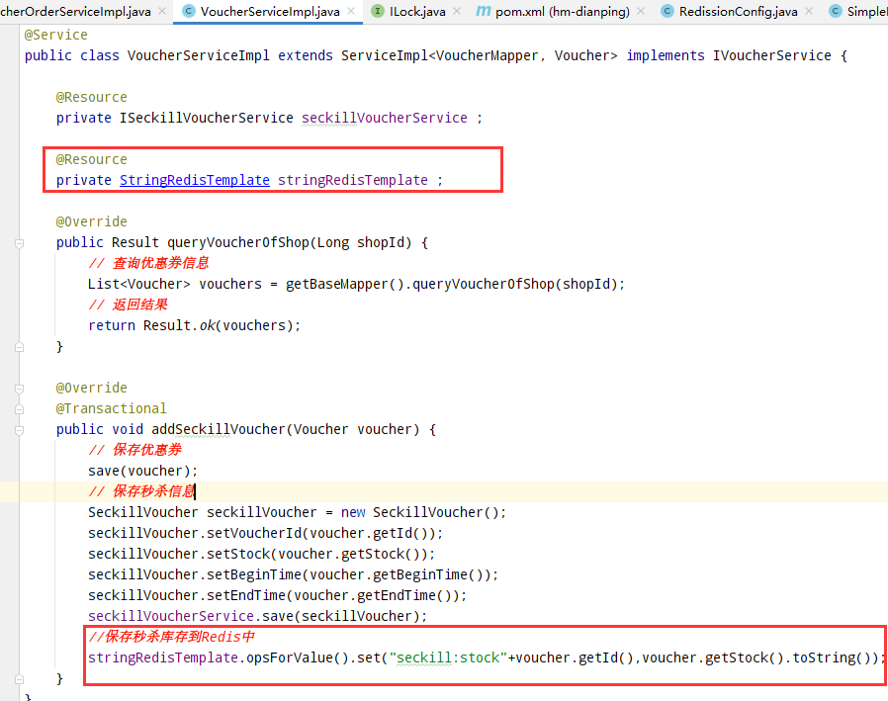This screenshot has width=888, height=701.
Task: Open the ILock.java editor tab
Action: click(x=417, y=11)
